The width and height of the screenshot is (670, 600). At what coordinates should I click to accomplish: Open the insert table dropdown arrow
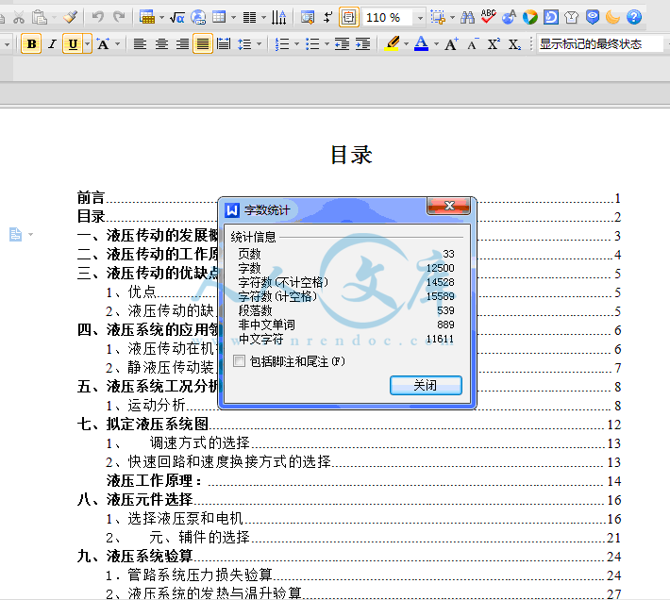tap(233, 18)
